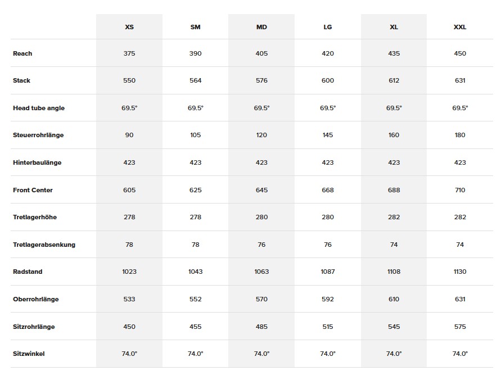
Task: Select the Front Center row label
Action: click(x=33, y=190)
